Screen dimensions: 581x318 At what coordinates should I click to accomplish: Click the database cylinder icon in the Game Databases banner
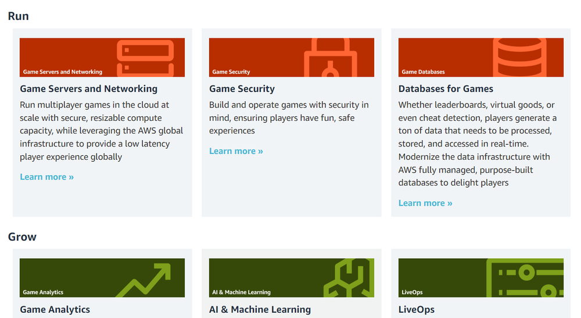[x=519, y=58]
